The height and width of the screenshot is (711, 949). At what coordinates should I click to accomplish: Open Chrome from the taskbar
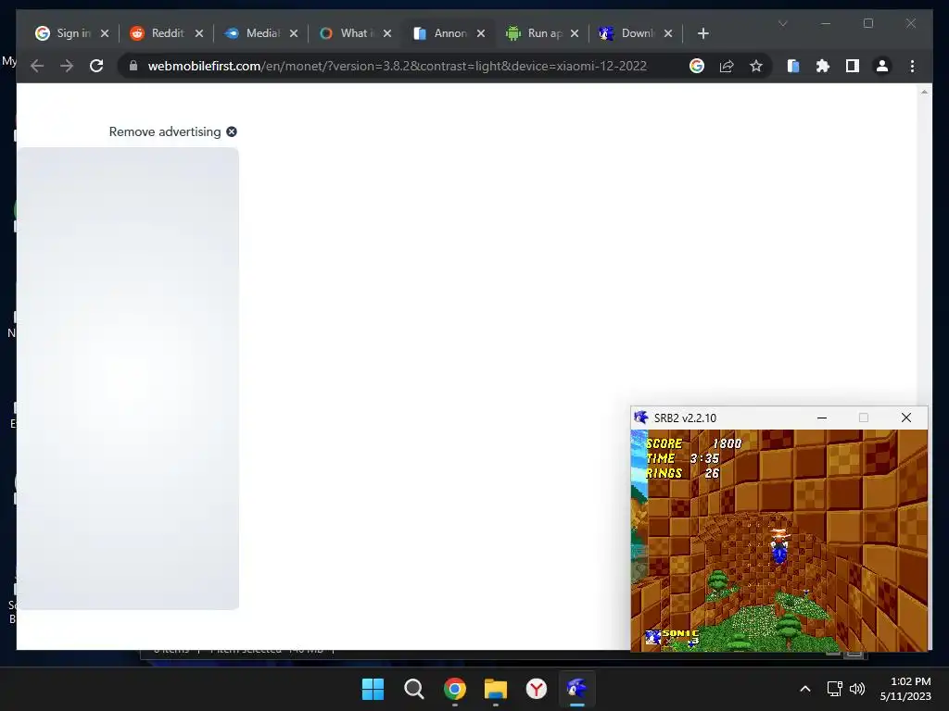point(455,689)
